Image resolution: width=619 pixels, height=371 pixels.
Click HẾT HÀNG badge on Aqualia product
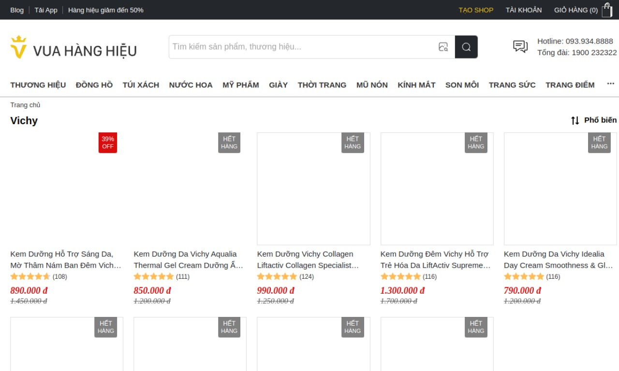[x=229, y=143]
